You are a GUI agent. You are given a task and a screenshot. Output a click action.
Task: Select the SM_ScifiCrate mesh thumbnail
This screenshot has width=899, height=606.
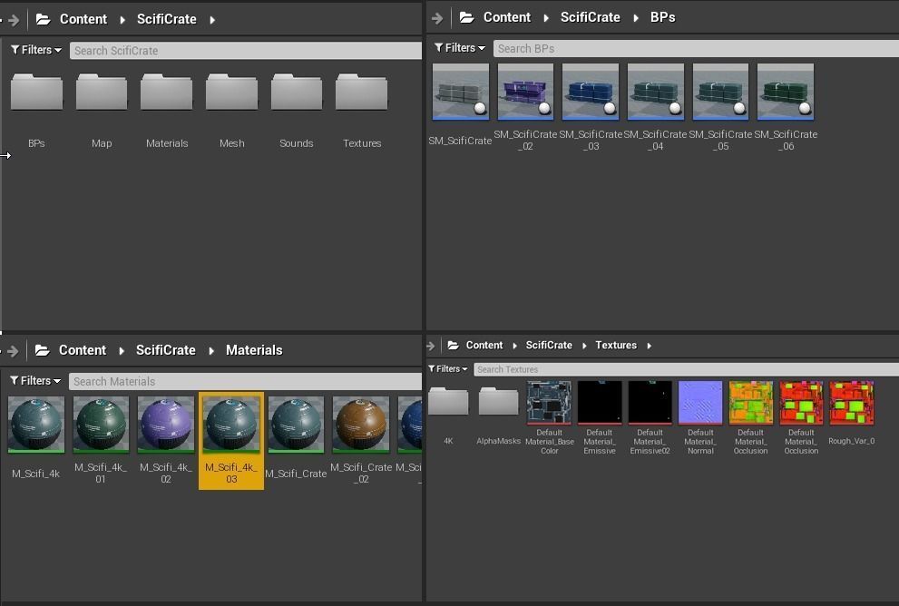pyautogui.click(x=461, y=92)
